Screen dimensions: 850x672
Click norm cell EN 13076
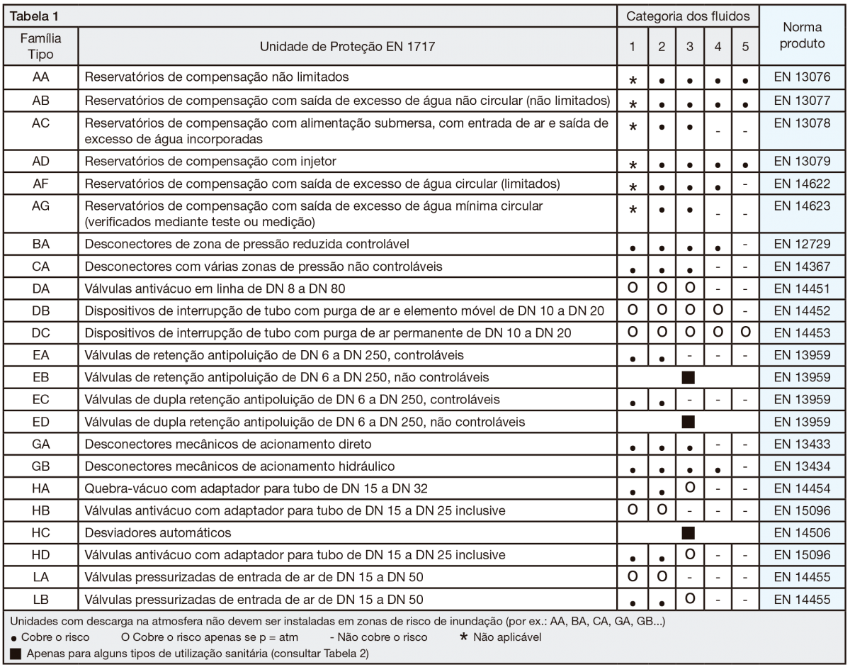point(803,76)
